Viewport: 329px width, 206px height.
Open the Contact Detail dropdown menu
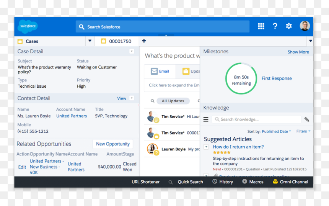(132, 98)
